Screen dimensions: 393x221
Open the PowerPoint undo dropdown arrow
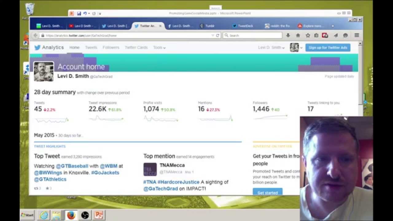[x=89, y=14]
